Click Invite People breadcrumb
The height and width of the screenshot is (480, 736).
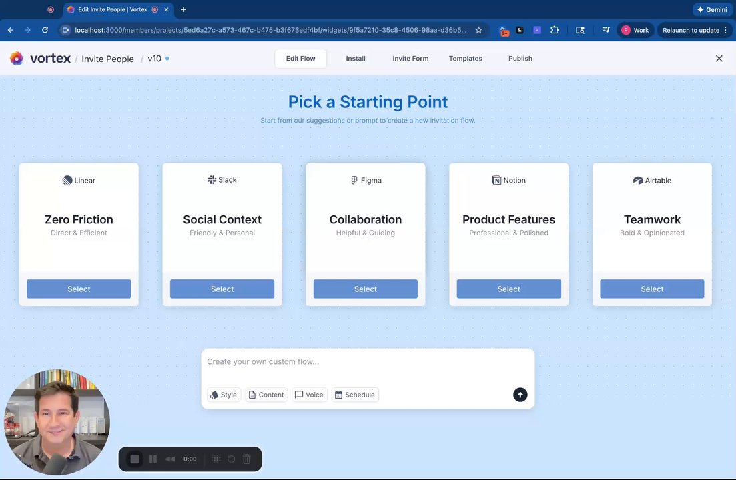coord(107,59)
